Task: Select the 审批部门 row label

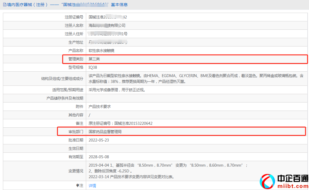Action: point(76,132)
